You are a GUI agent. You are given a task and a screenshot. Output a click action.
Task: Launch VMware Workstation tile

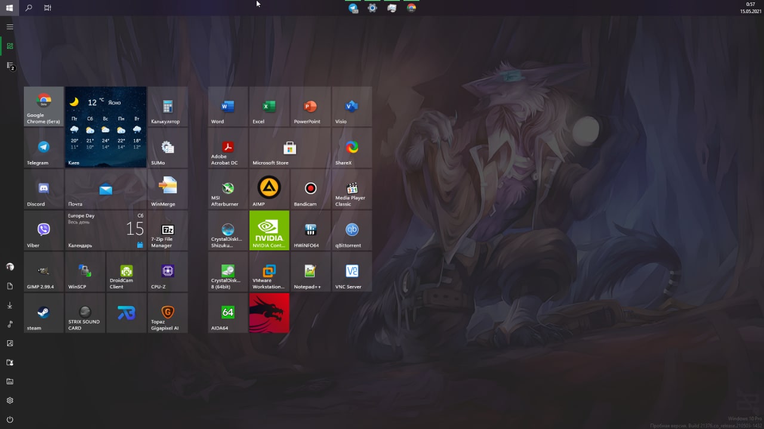(269, 271)
